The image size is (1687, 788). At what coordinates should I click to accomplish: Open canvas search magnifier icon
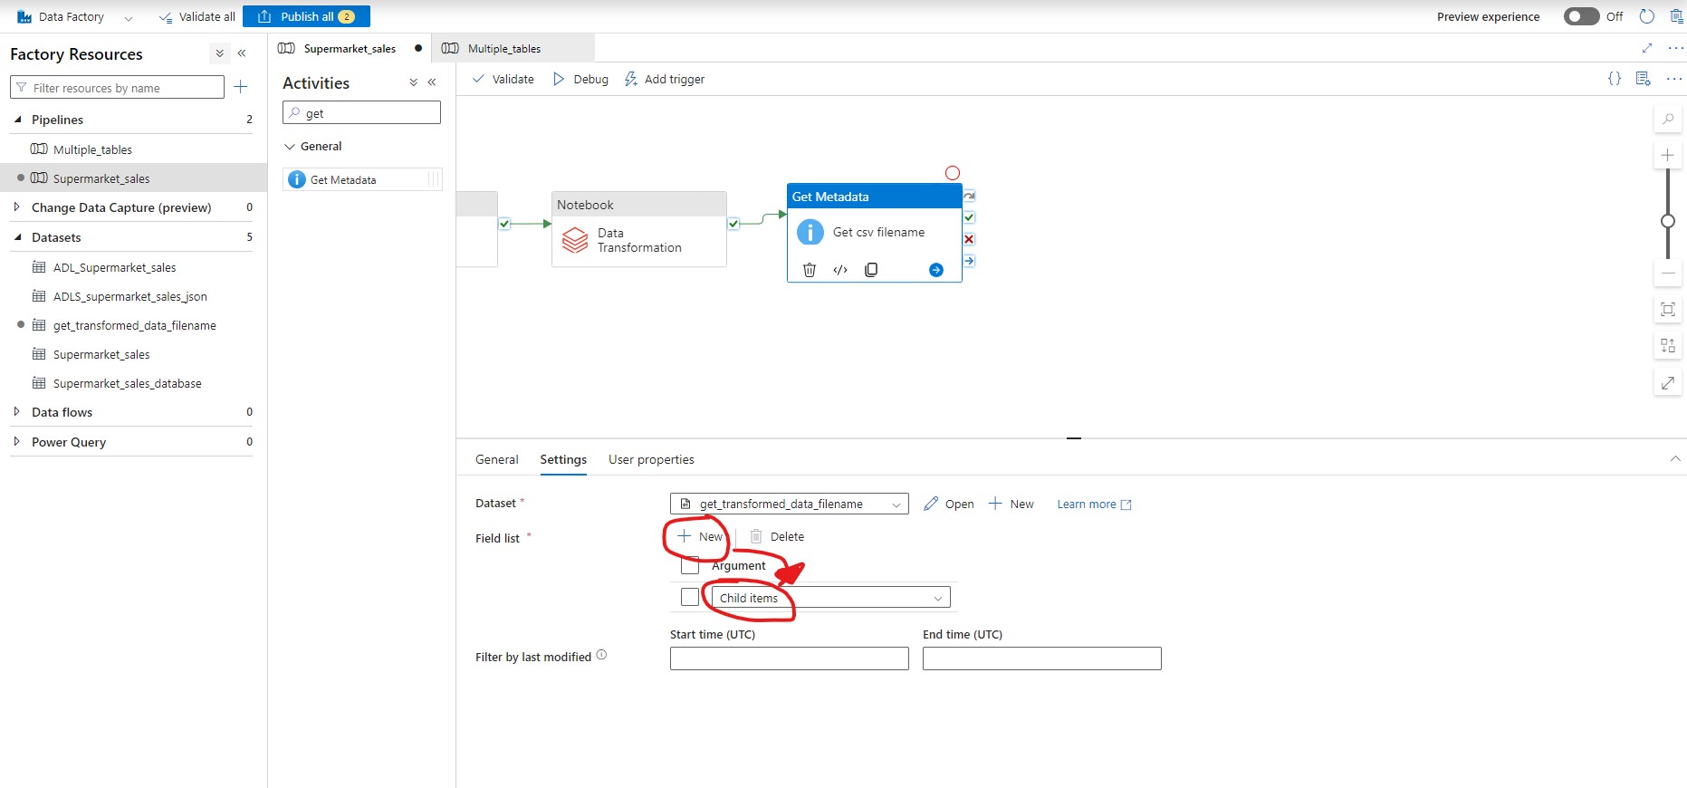1668,119
